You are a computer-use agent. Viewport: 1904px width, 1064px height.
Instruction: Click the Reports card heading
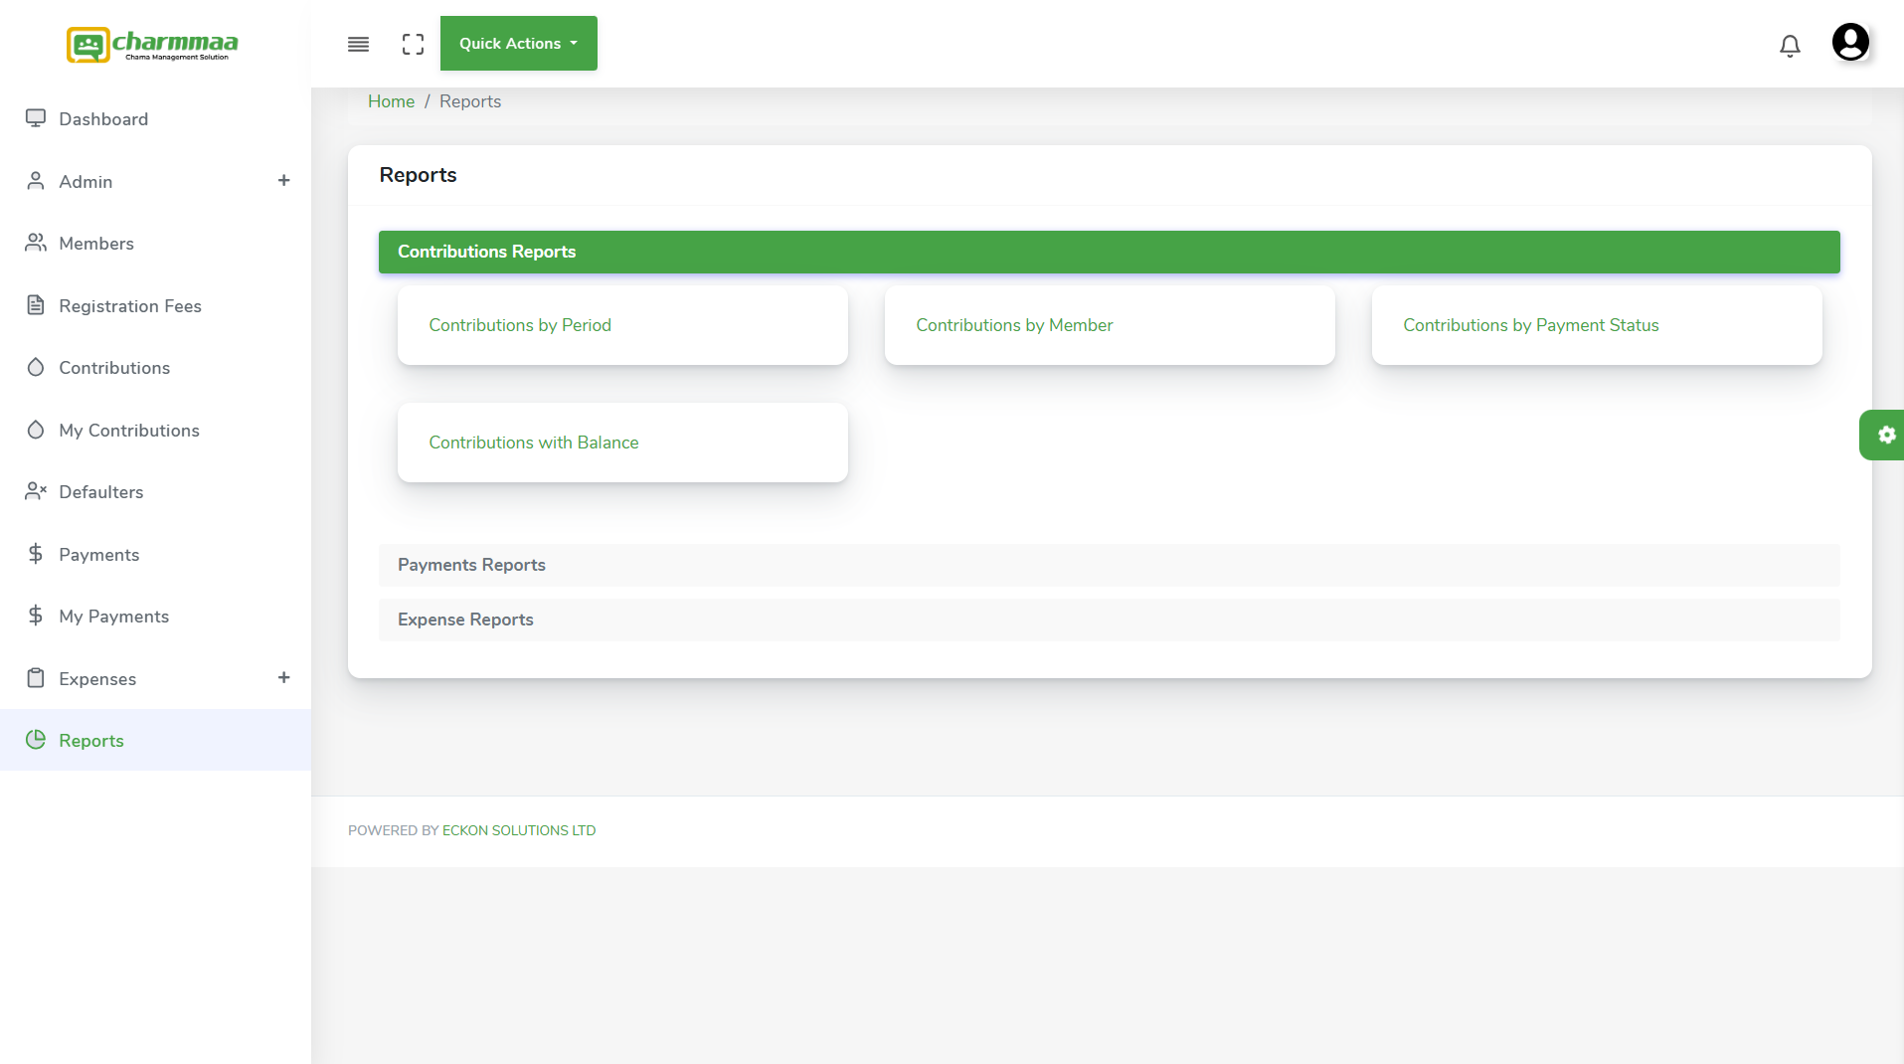coord(418,175)
